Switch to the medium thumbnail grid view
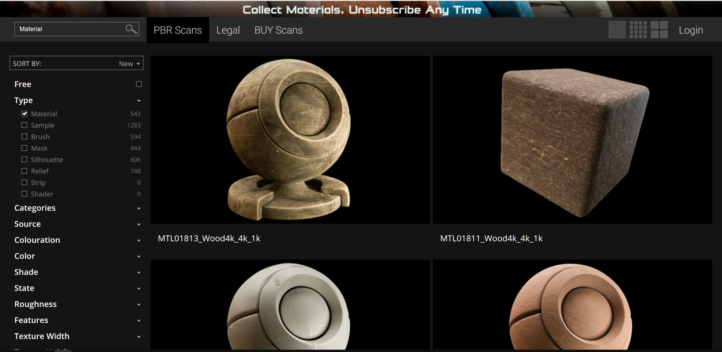Screen dimensions: 722x352 pyautogui.click(x=638, y=30)
